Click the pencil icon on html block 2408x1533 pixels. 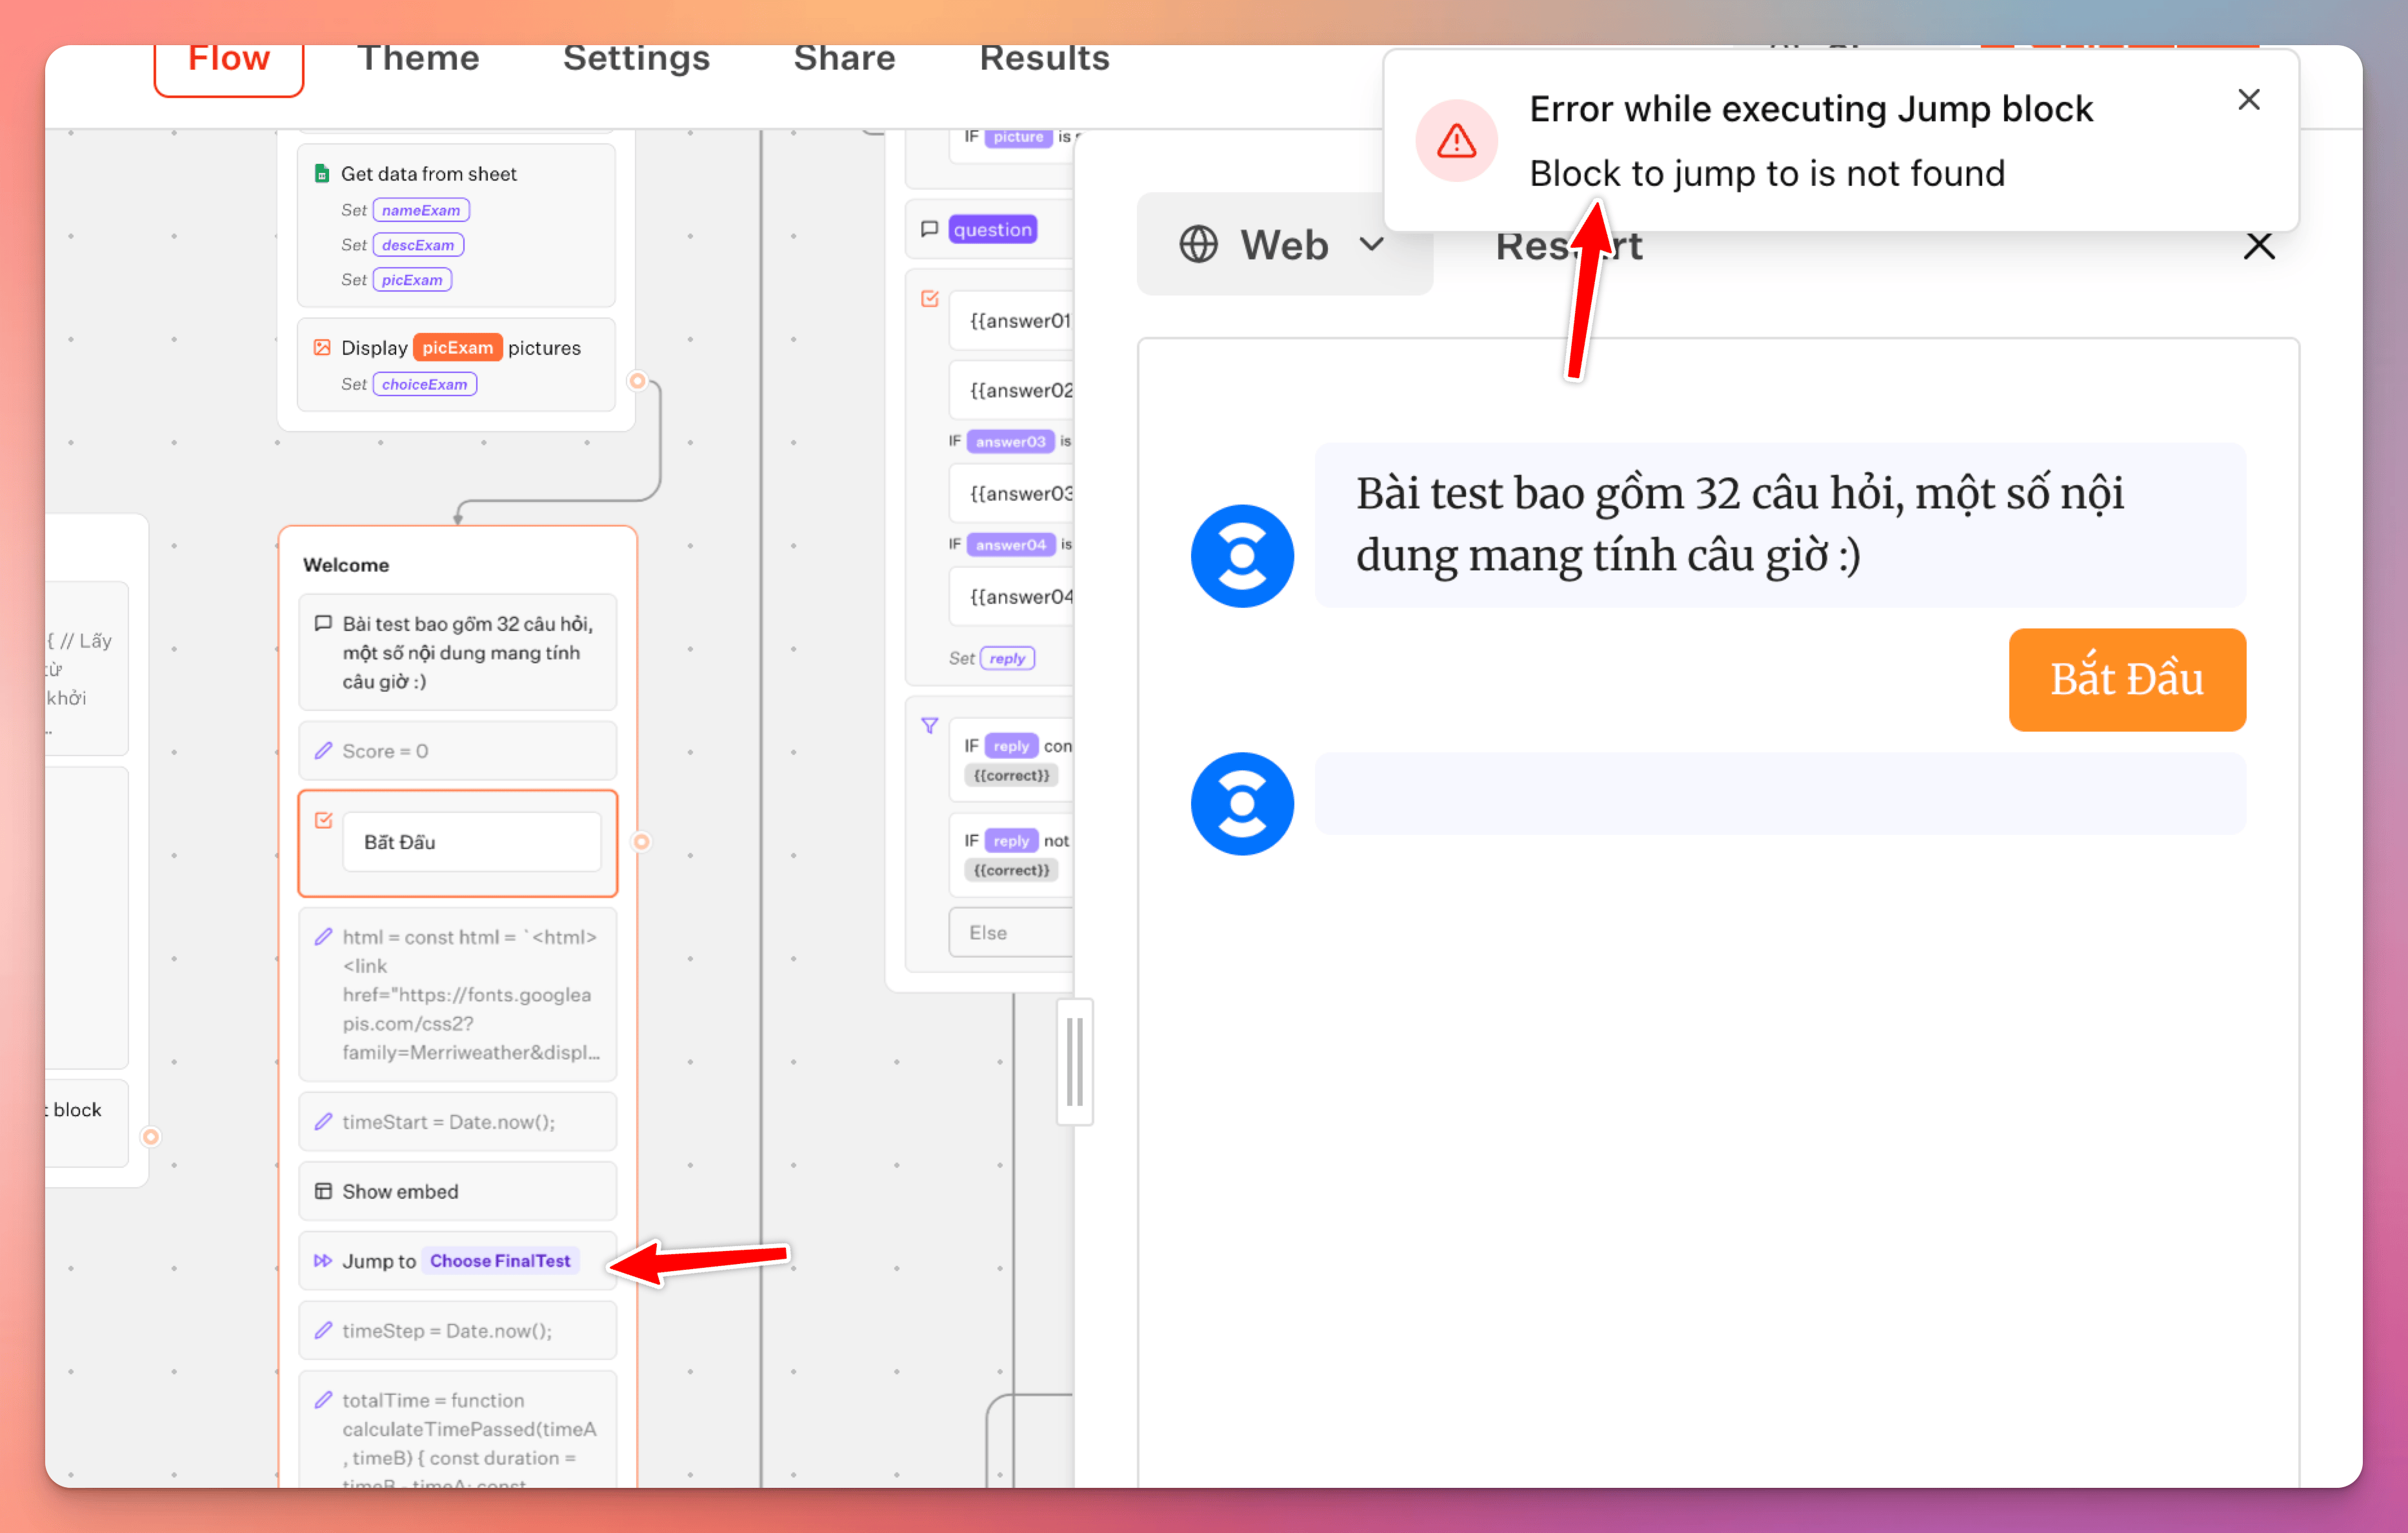[323, 937]
